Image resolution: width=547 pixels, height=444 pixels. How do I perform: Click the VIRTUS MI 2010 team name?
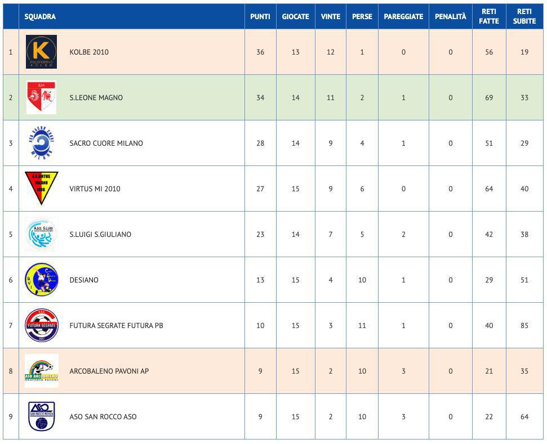(x=95, y=189)
